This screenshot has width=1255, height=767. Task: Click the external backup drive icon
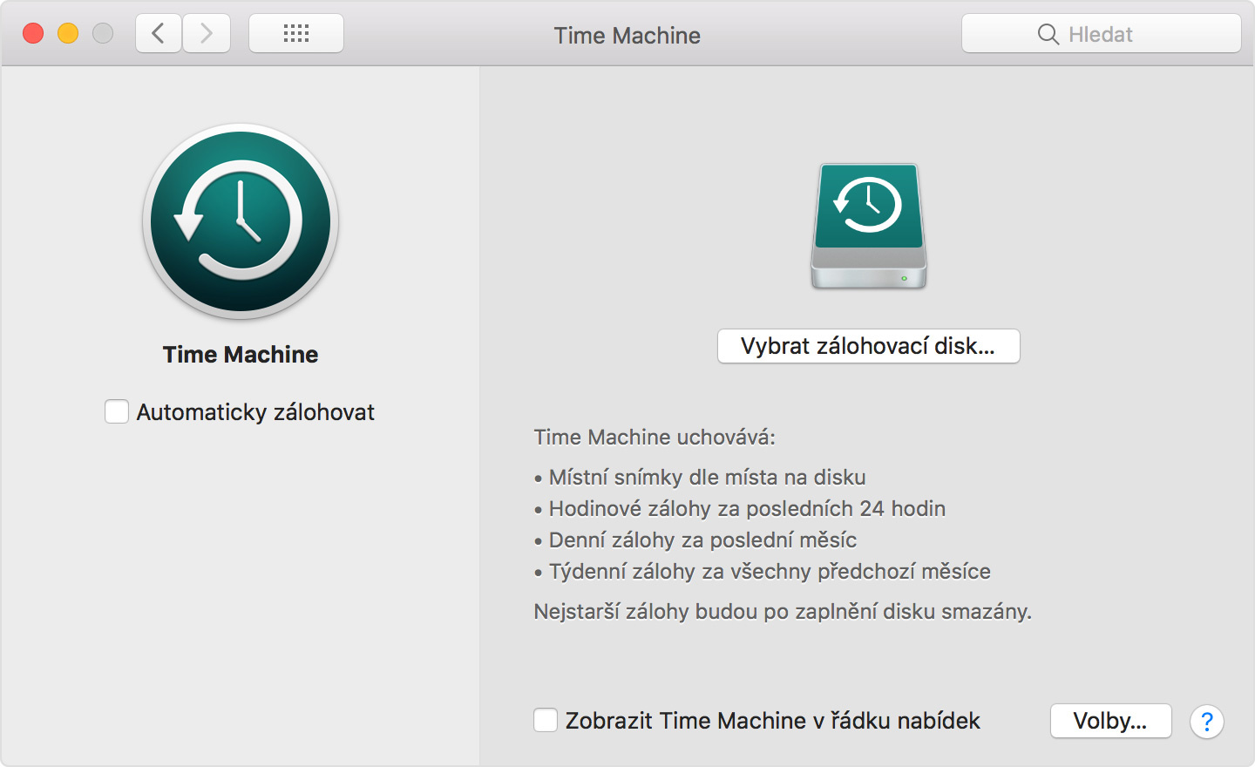point(868,226)
